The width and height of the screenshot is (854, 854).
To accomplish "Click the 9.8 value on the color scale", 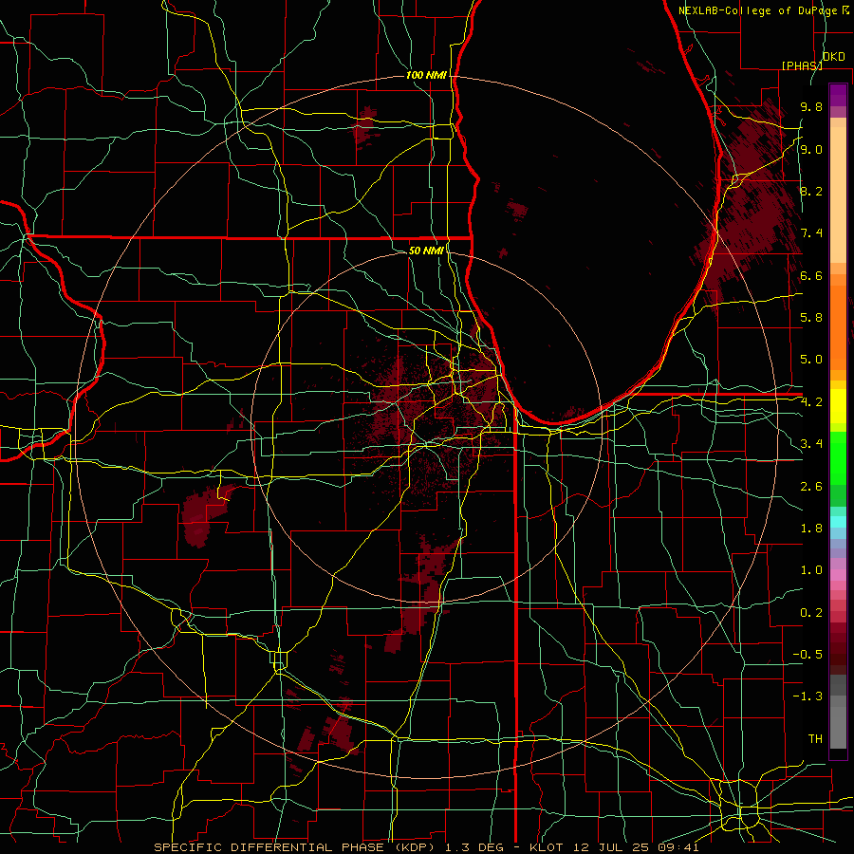I will pyautogui.click(x=811, y=106).
